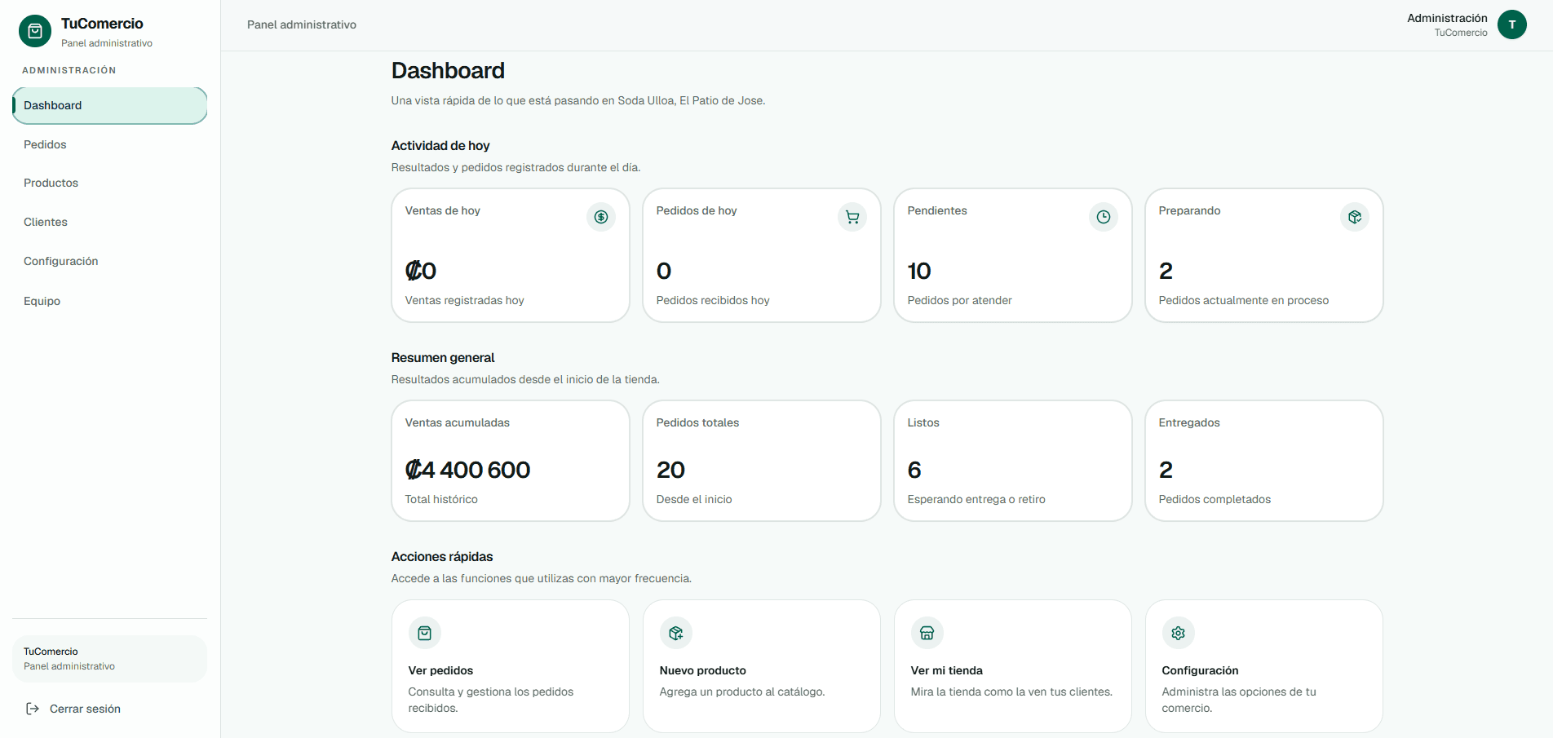The height and width of the screenshot is (738, 1553).
Task: Click the TuComercio card at the sidebar bottom
Action: [x=109, y=659]
